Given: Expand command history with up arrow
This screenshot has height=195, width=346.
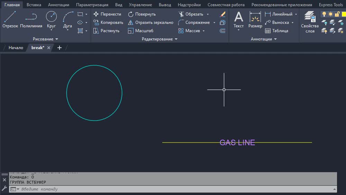Looking at the screenshot, I should point(334,189).
